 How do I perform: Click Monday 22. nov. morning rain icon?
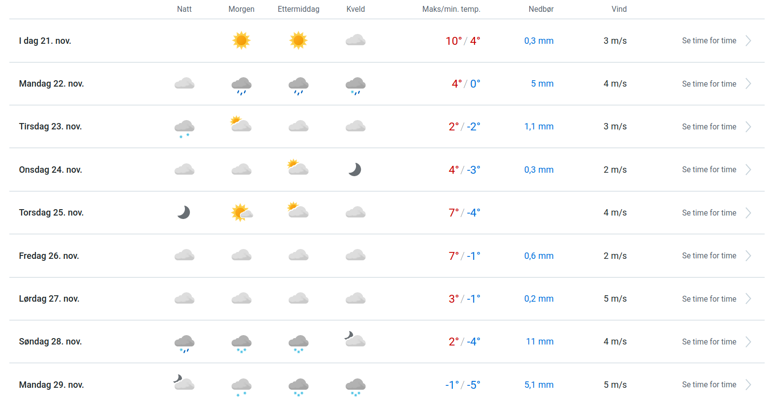tap(241, 85)
